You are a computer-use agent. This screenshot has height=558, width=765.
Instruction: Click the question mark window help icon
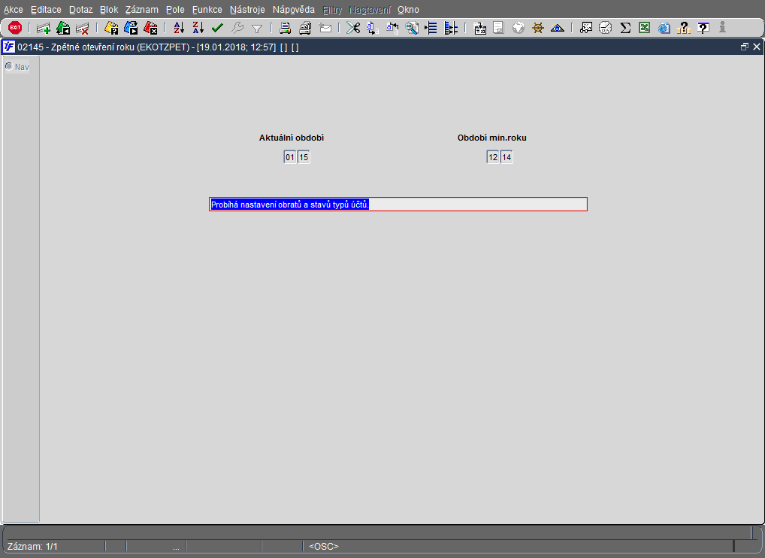[x=703, y=28]
